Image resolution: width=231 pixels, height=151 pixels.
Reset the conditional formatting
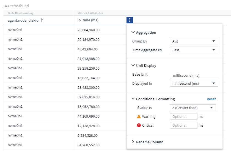(211, 99)
